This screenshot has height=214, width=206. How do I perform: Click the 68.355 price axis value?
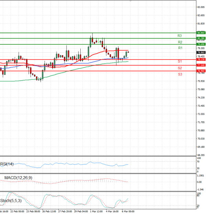point(201,155)
